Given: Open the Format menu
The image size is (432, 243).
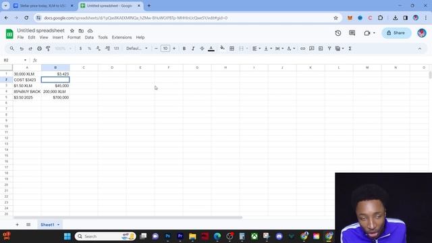Looking at the screenshot, I should 74,38.
